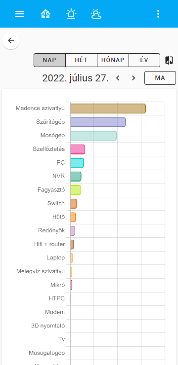Screen dimensions: 178x365
Task: Go to previous day chevron
Action: 118,78
